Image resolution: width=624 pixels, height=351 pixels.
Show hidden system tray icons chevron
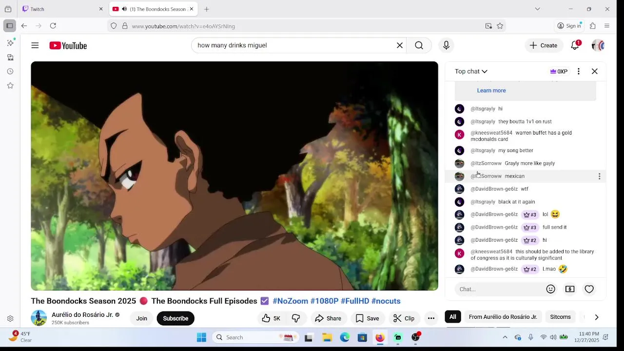click(505, 337)
